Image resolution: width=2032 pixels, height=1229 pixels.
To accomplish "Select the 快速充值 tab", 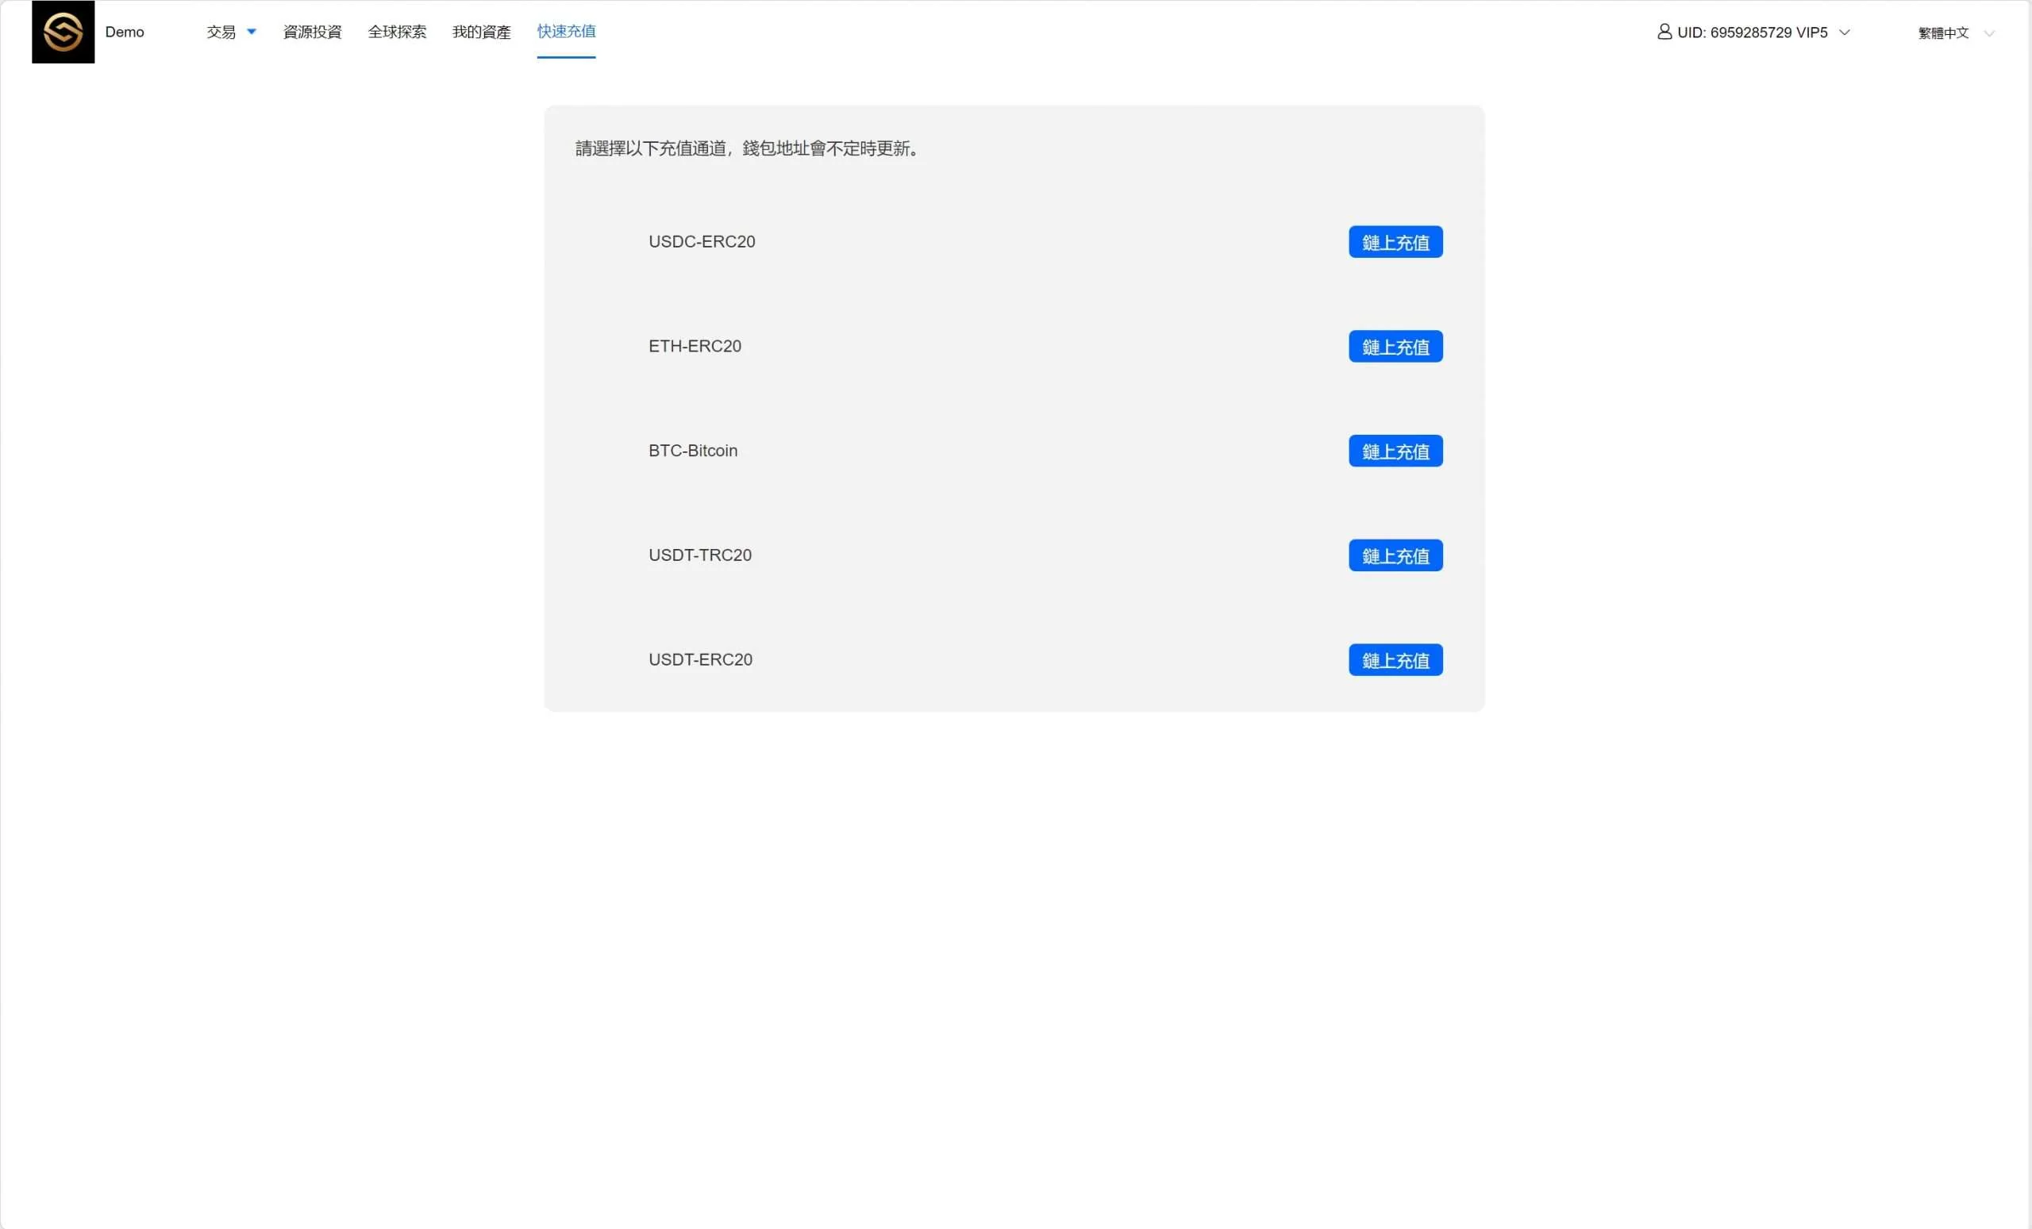I will point(566,31).
